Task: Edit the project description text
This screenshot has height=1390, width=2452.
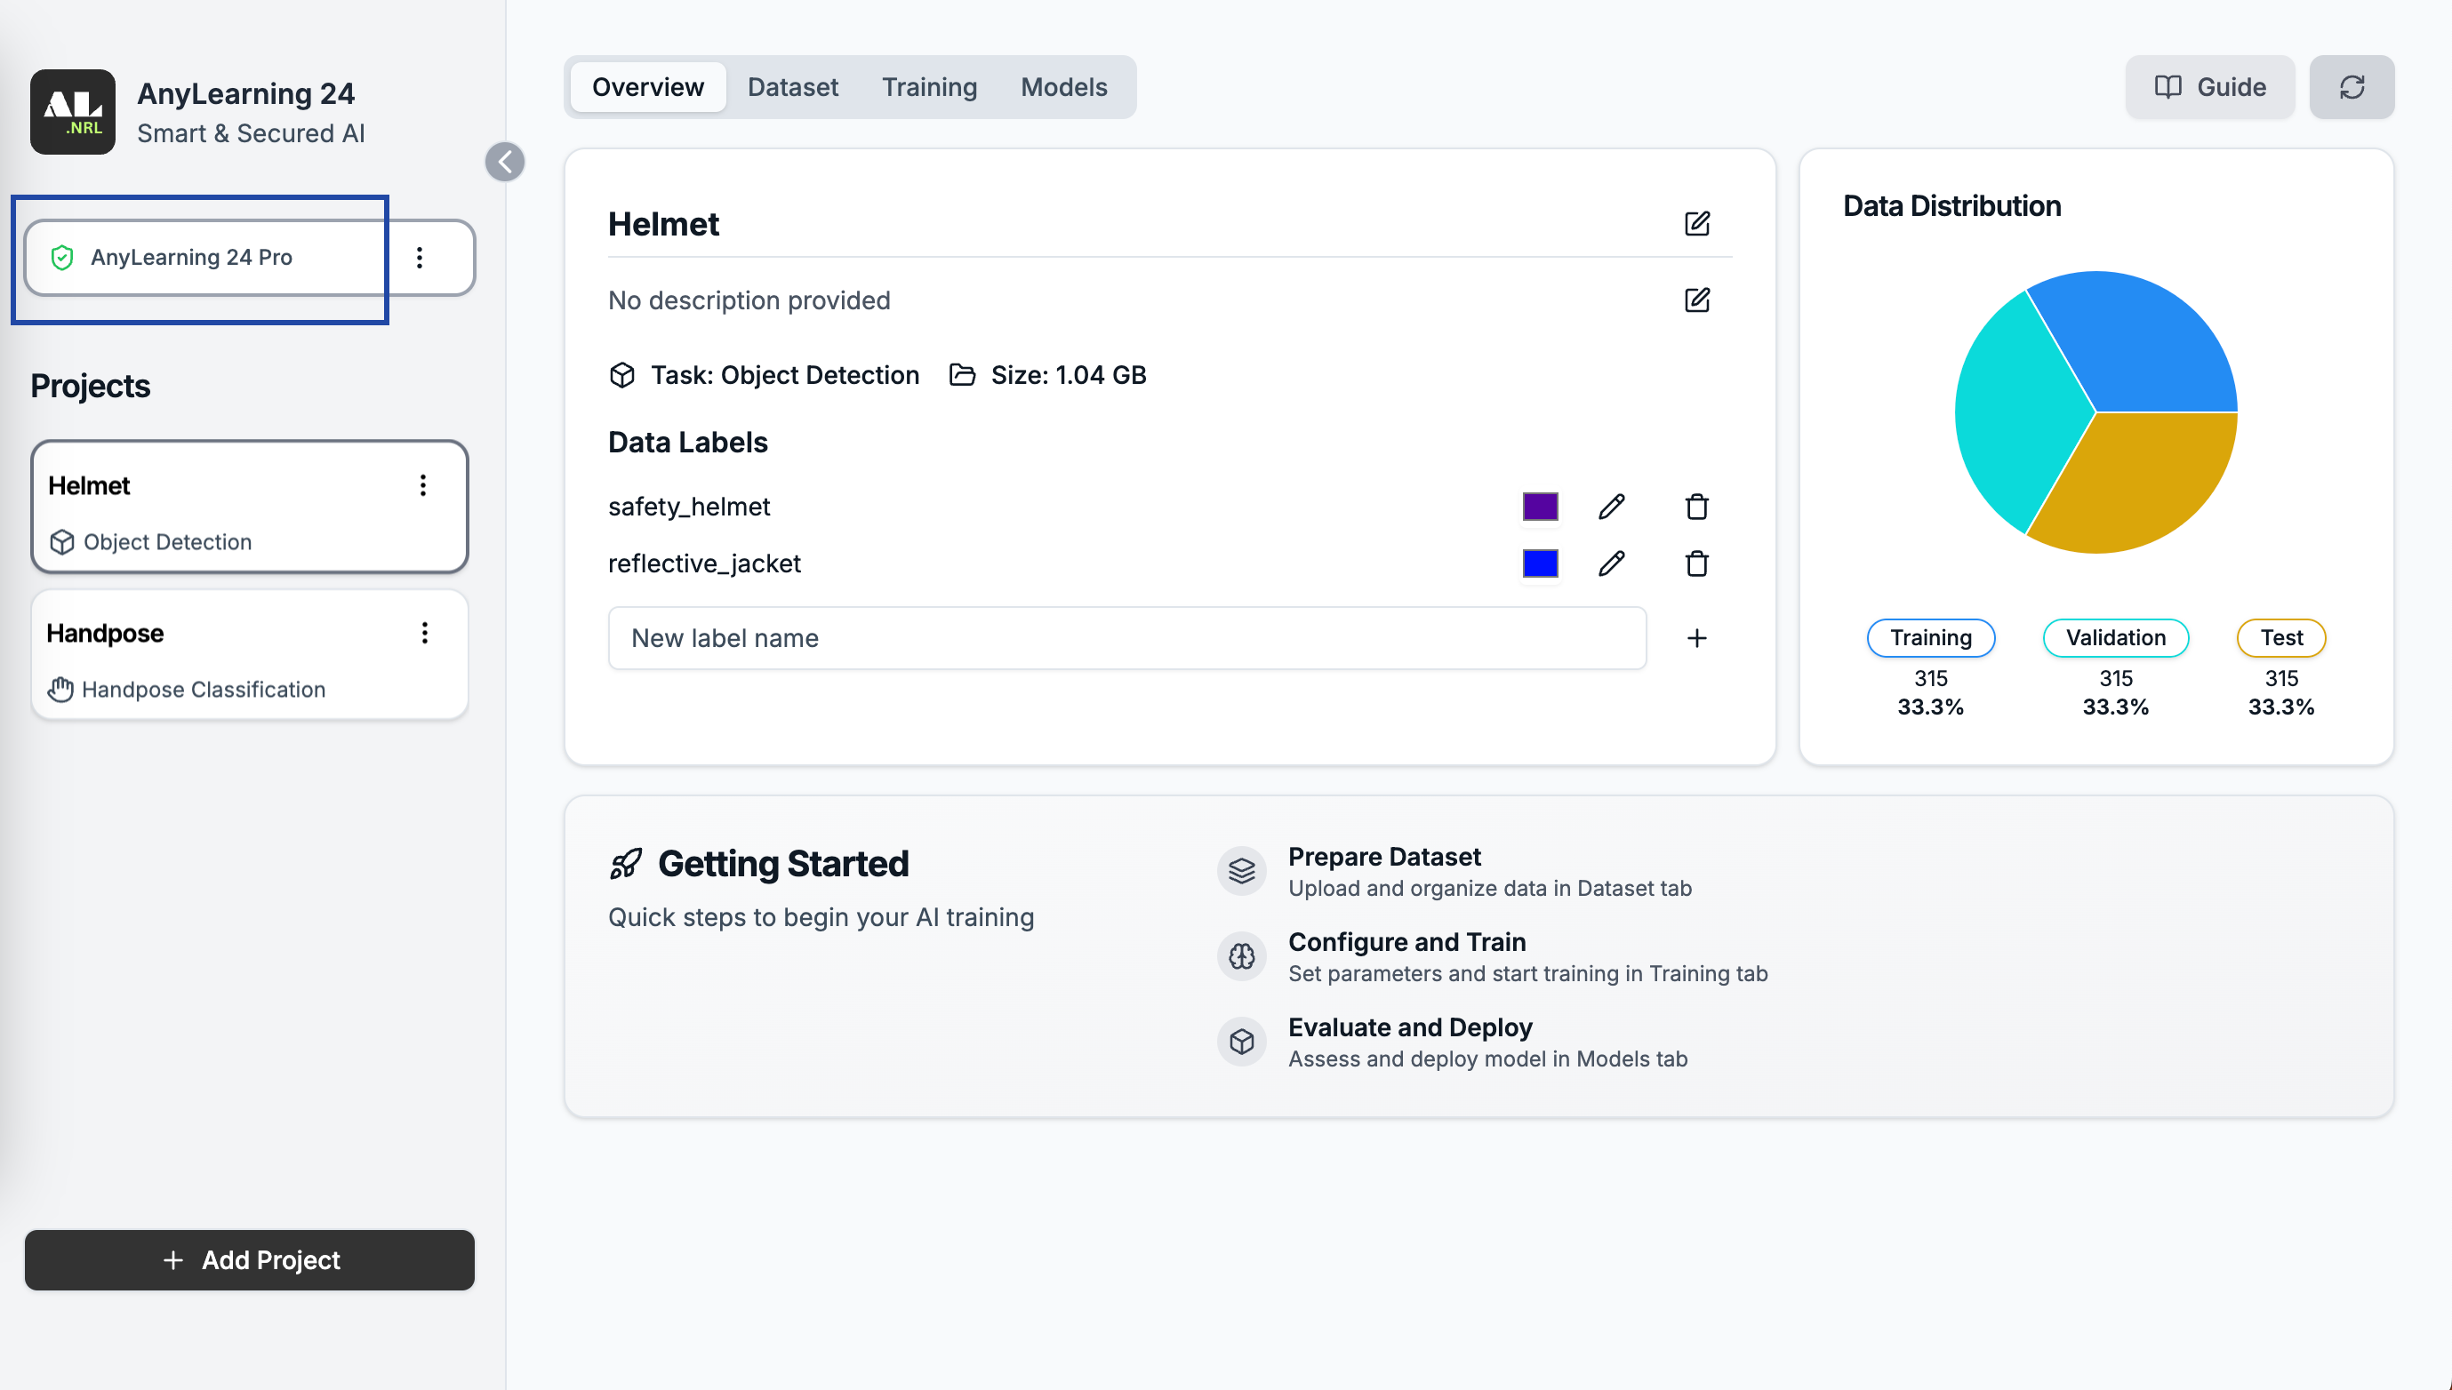Action: click(x=1695, y=300)
